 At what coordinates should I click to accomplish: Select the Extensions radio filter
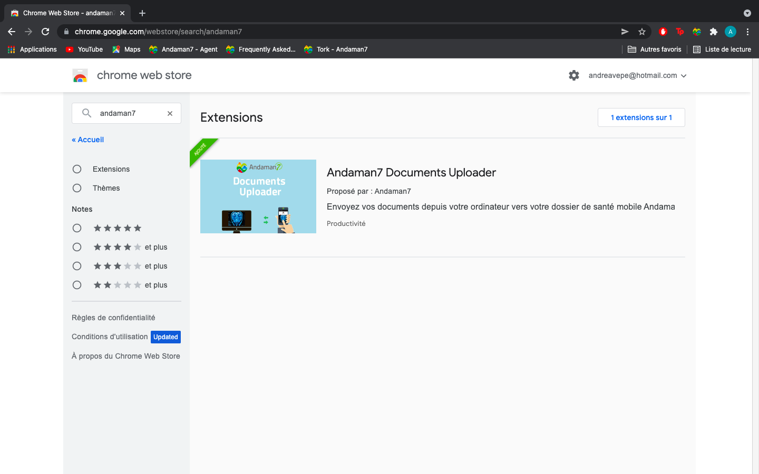77,169
